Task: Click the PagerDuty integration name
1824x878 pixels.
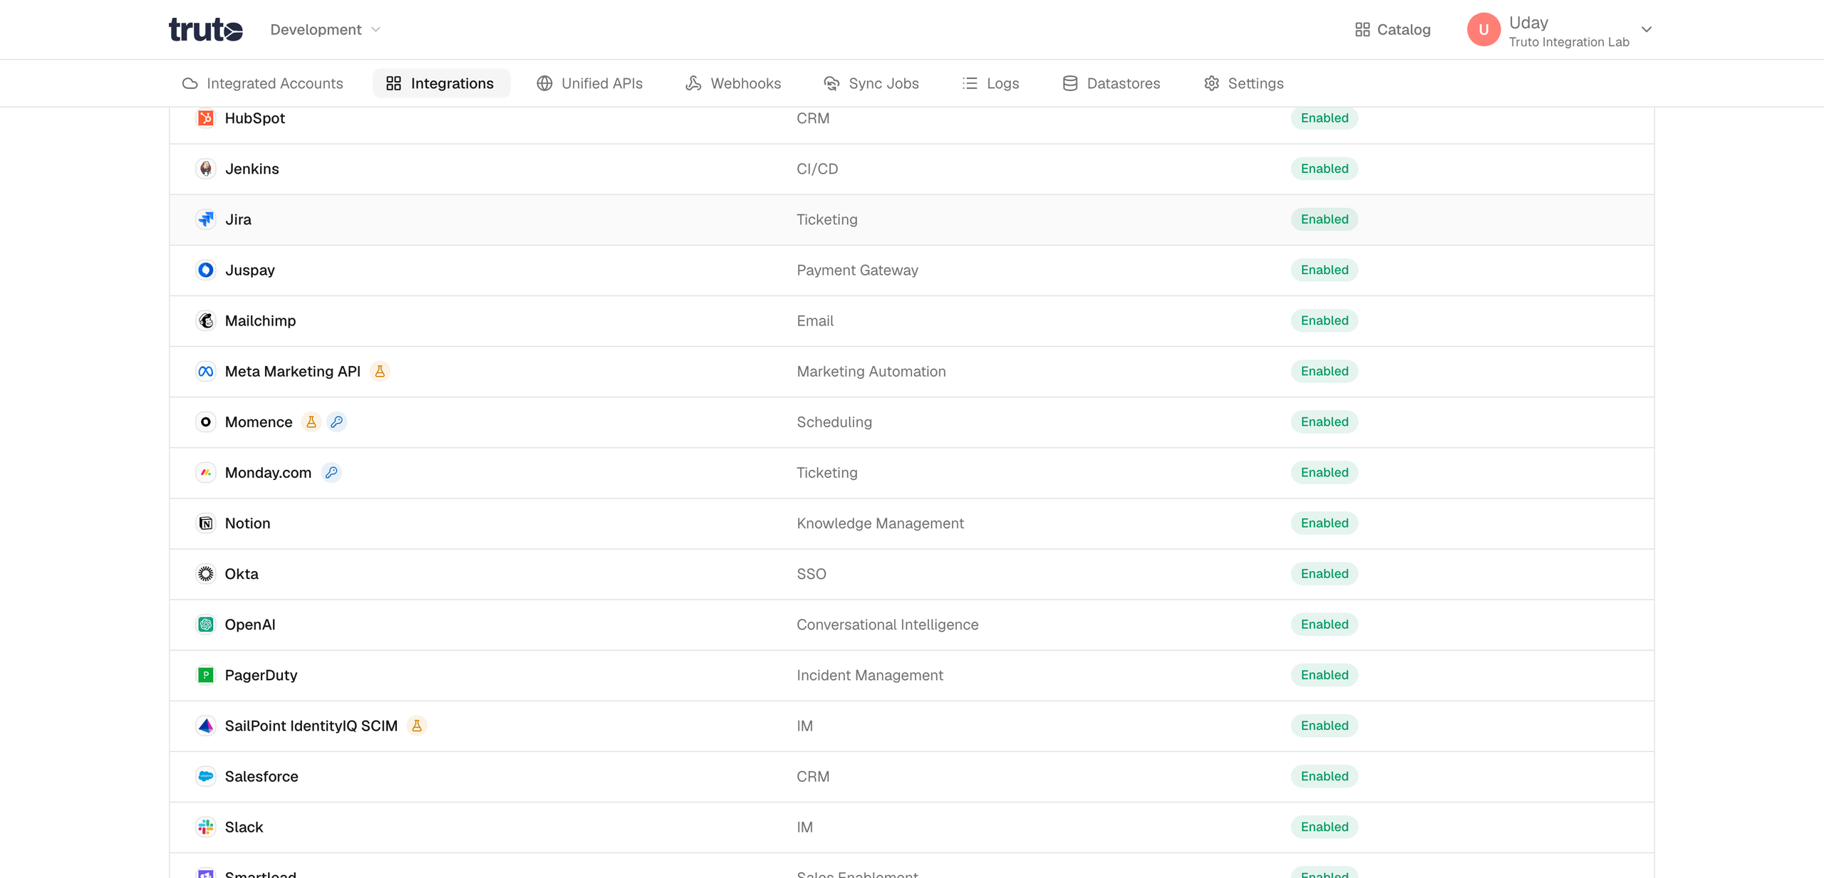Action: [261, 675]
